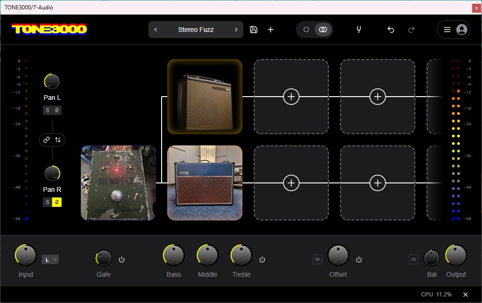Adjust the Offset knob
This screenshot has height=303, width=482.
[338, 255]
